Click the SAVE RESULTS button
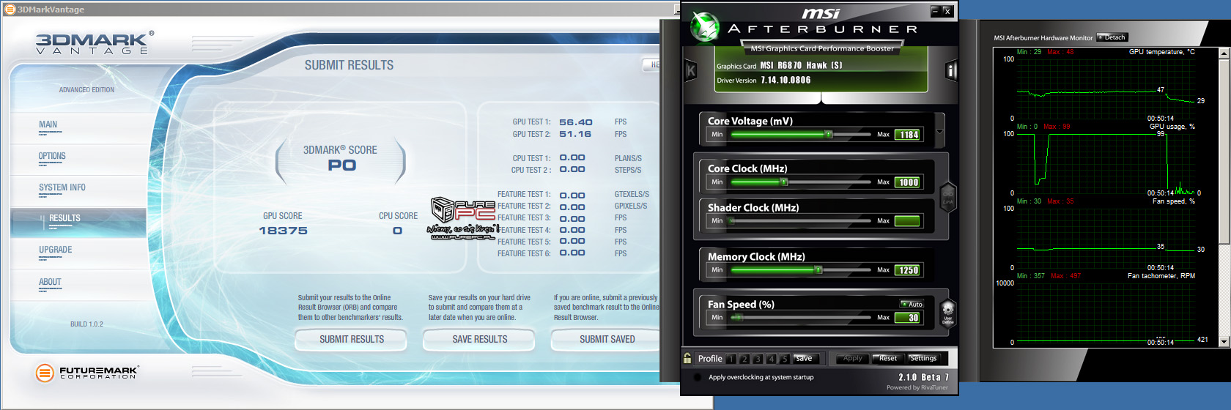Screen dimensions: 1231x410 click(479, 339)
